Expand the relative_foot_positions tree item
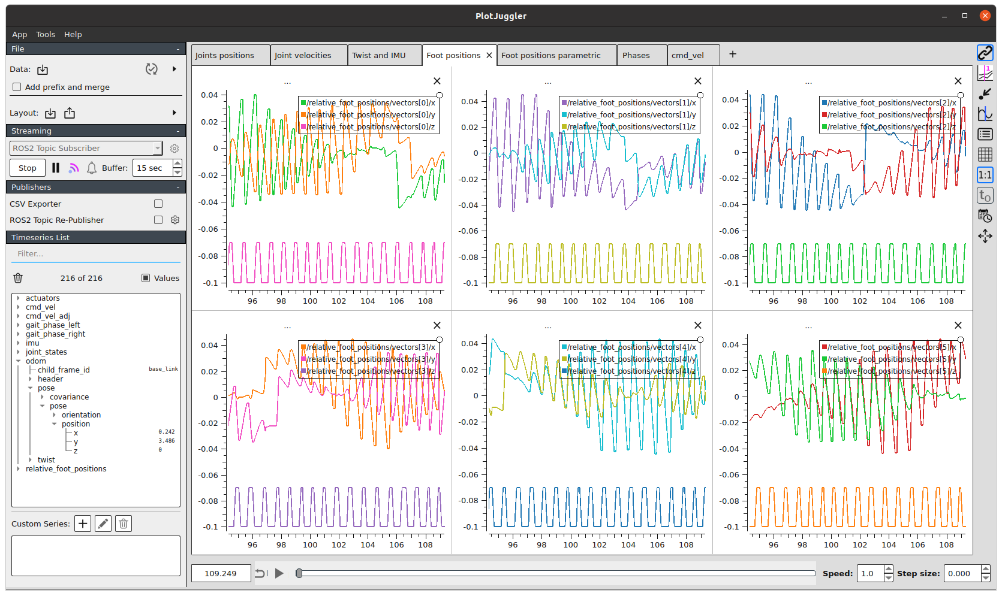 point(19,469)
